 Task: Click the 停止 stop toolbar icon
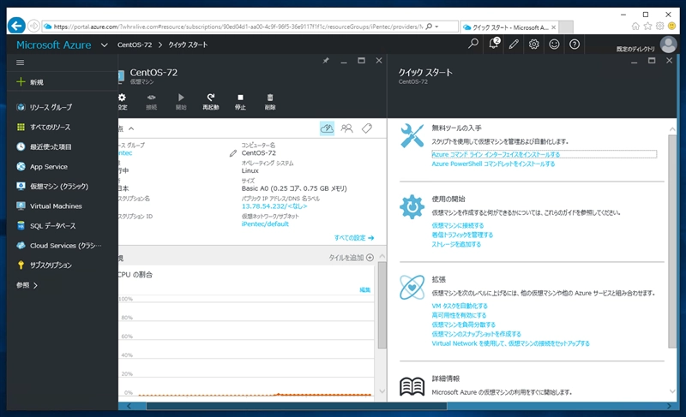[x=240, y=98]
